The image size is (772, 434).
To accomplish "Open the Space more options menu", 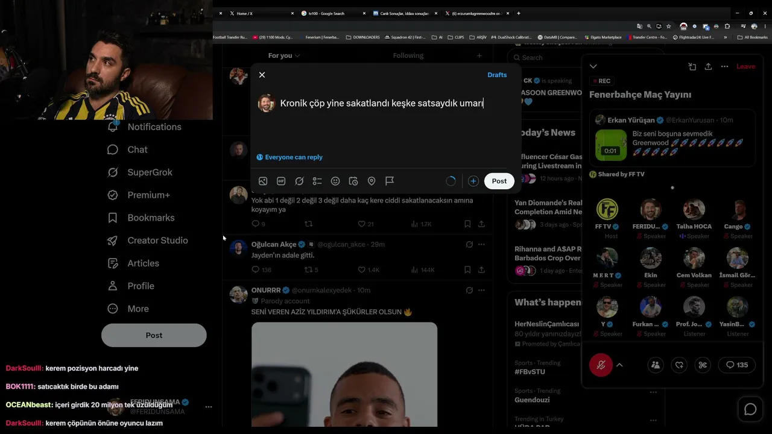I will point(724,66).
